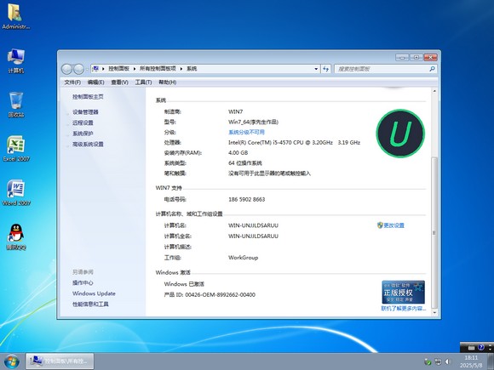The width and height of the screenshot is (494, 370).
Task: Open 系统保护 from the sidebar
Action: pyautogui.click(x=83, y=134)
